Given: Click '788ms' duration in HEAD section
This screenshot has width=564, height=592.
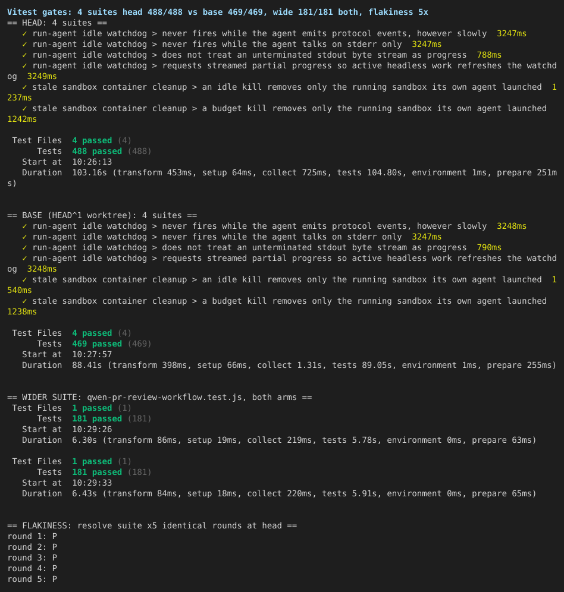Looking at the screenshot, I should tap(489, 55).
